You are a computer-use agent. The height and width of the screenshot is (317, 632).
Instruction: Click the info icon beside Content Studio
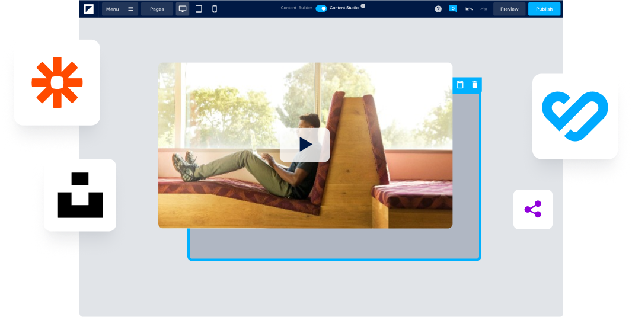coord(363,6)
